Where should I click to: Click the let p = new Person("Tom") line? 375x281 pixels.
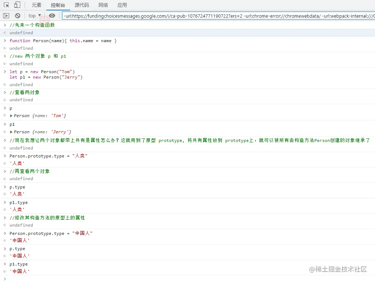tap(42, 72)
